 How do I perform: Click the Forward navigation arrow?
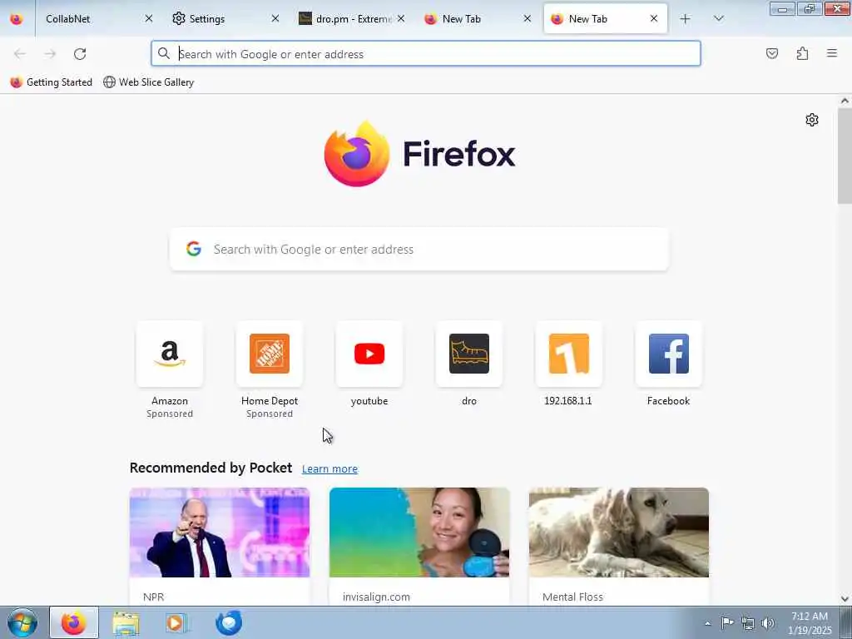click(50, 54)
